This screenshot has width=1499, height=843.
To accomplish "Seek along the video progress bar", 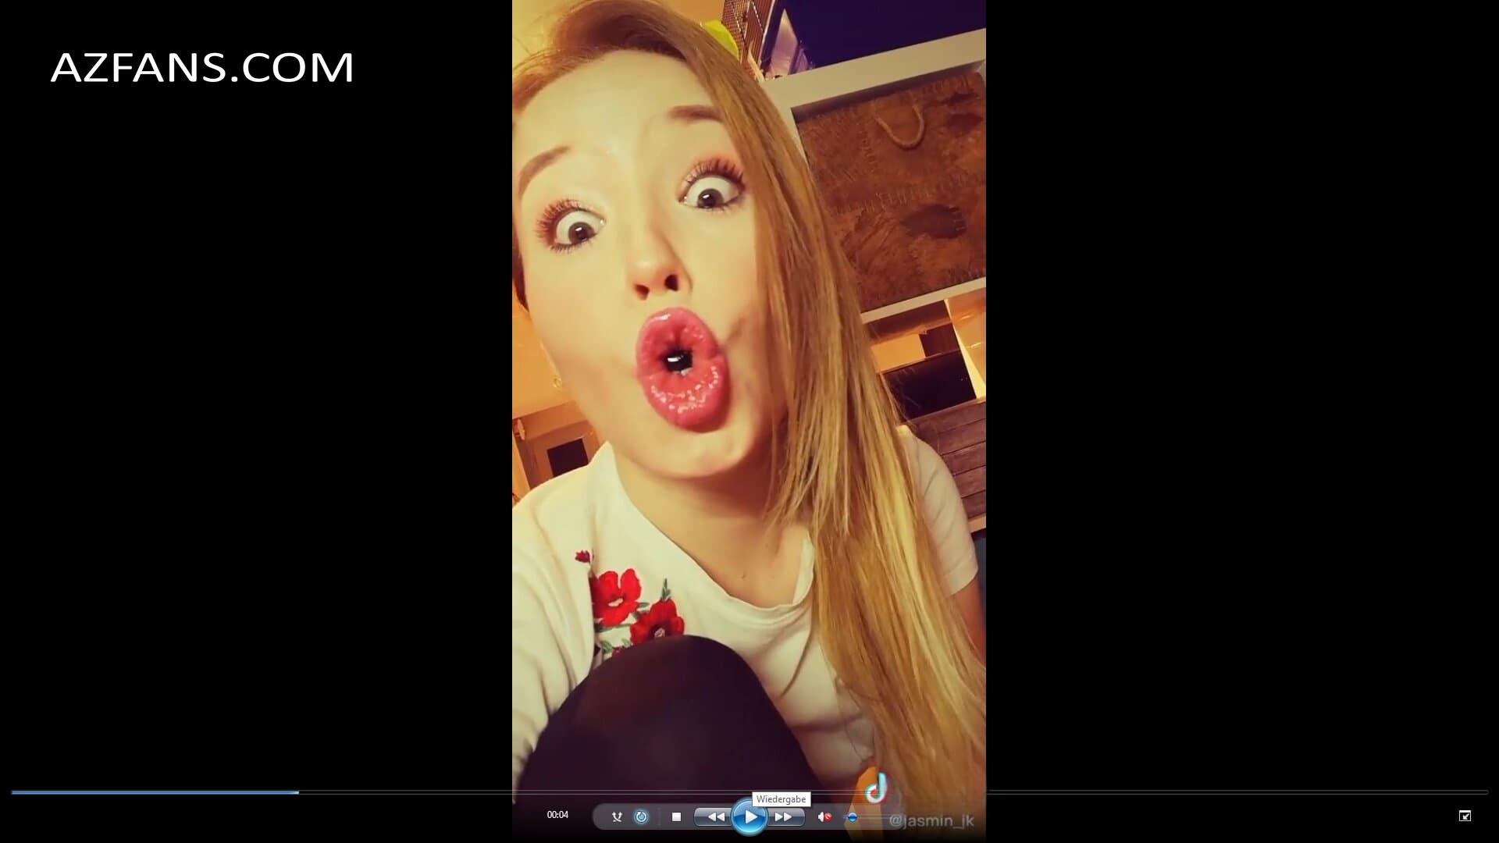I will click(749, 792).
